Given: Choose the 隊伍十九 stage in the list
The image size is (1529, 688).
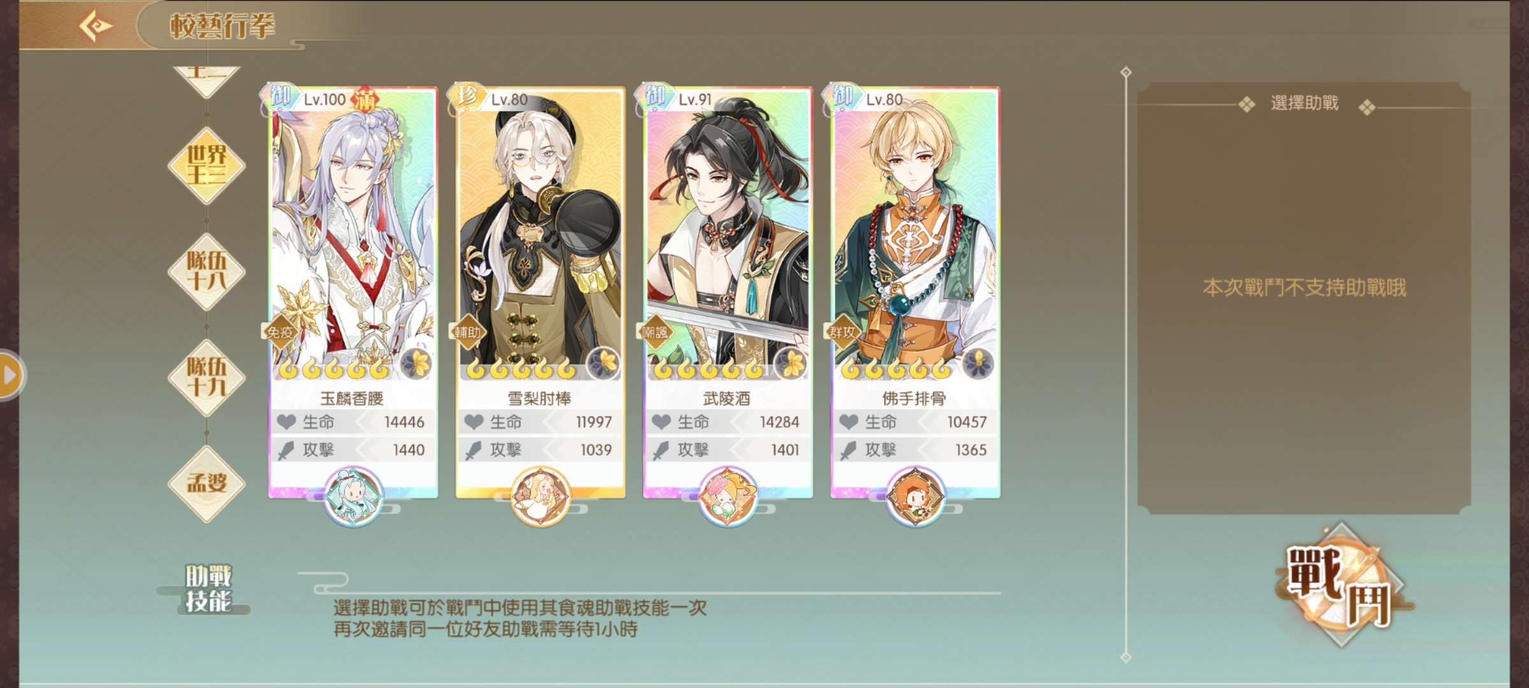Looking at the screenshot, I should pyautogui.click(x=206, y=378).
